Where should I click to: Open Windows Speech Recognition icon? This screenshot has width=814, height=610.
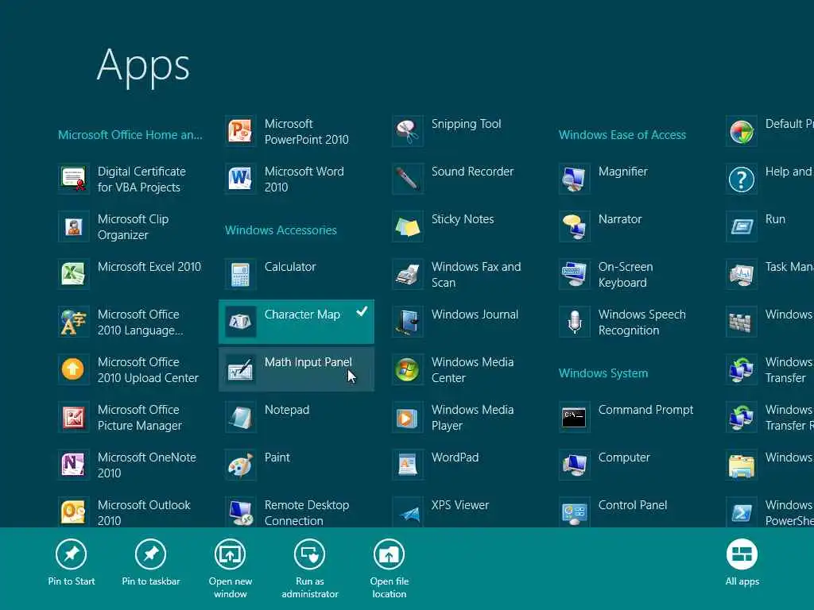tap(574, 322)
